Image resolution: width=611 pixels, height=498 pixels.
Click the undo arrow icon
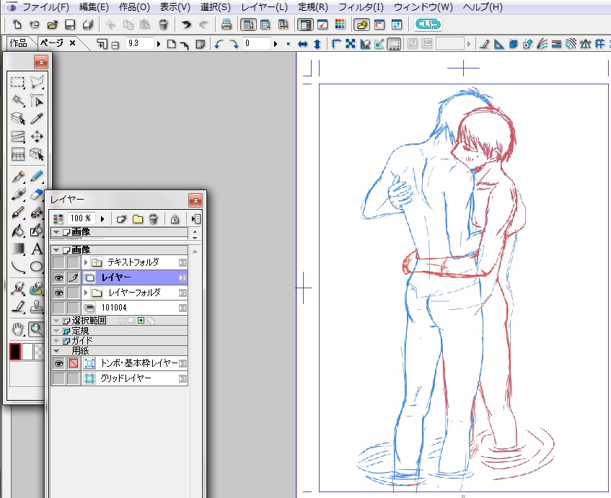click(186, 25)
